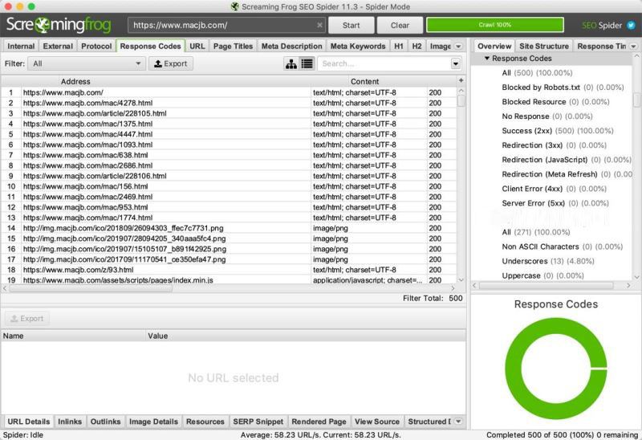The height and width of the screenshot is (440, 642).
Task: Switch to tree view icon
Action: pos(291,63)
